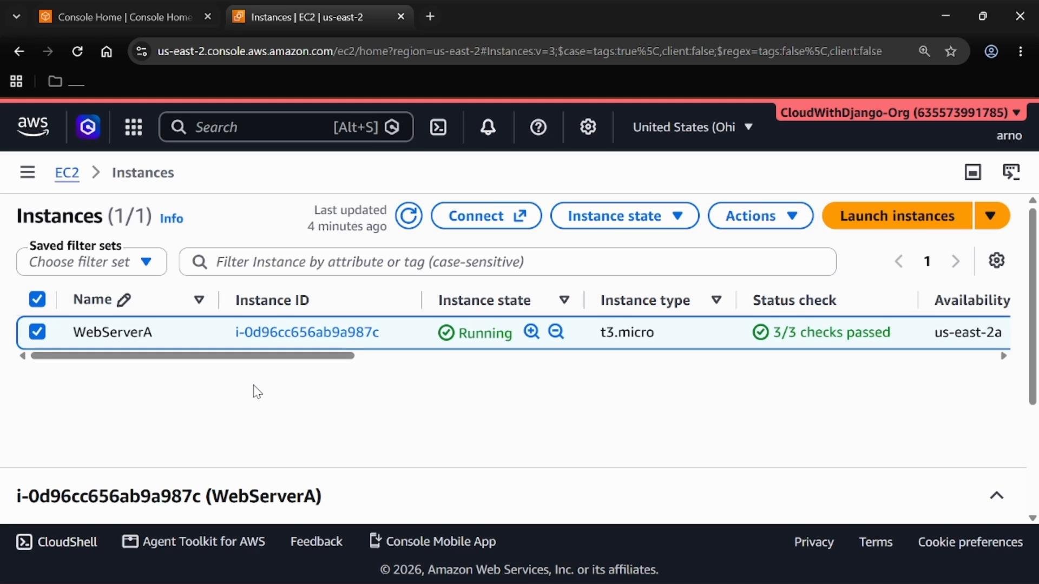Image resolution: width=1039 pixels, height=584 pixels.
Task: Reload the browser page
Action: click(x=77, y=51)
